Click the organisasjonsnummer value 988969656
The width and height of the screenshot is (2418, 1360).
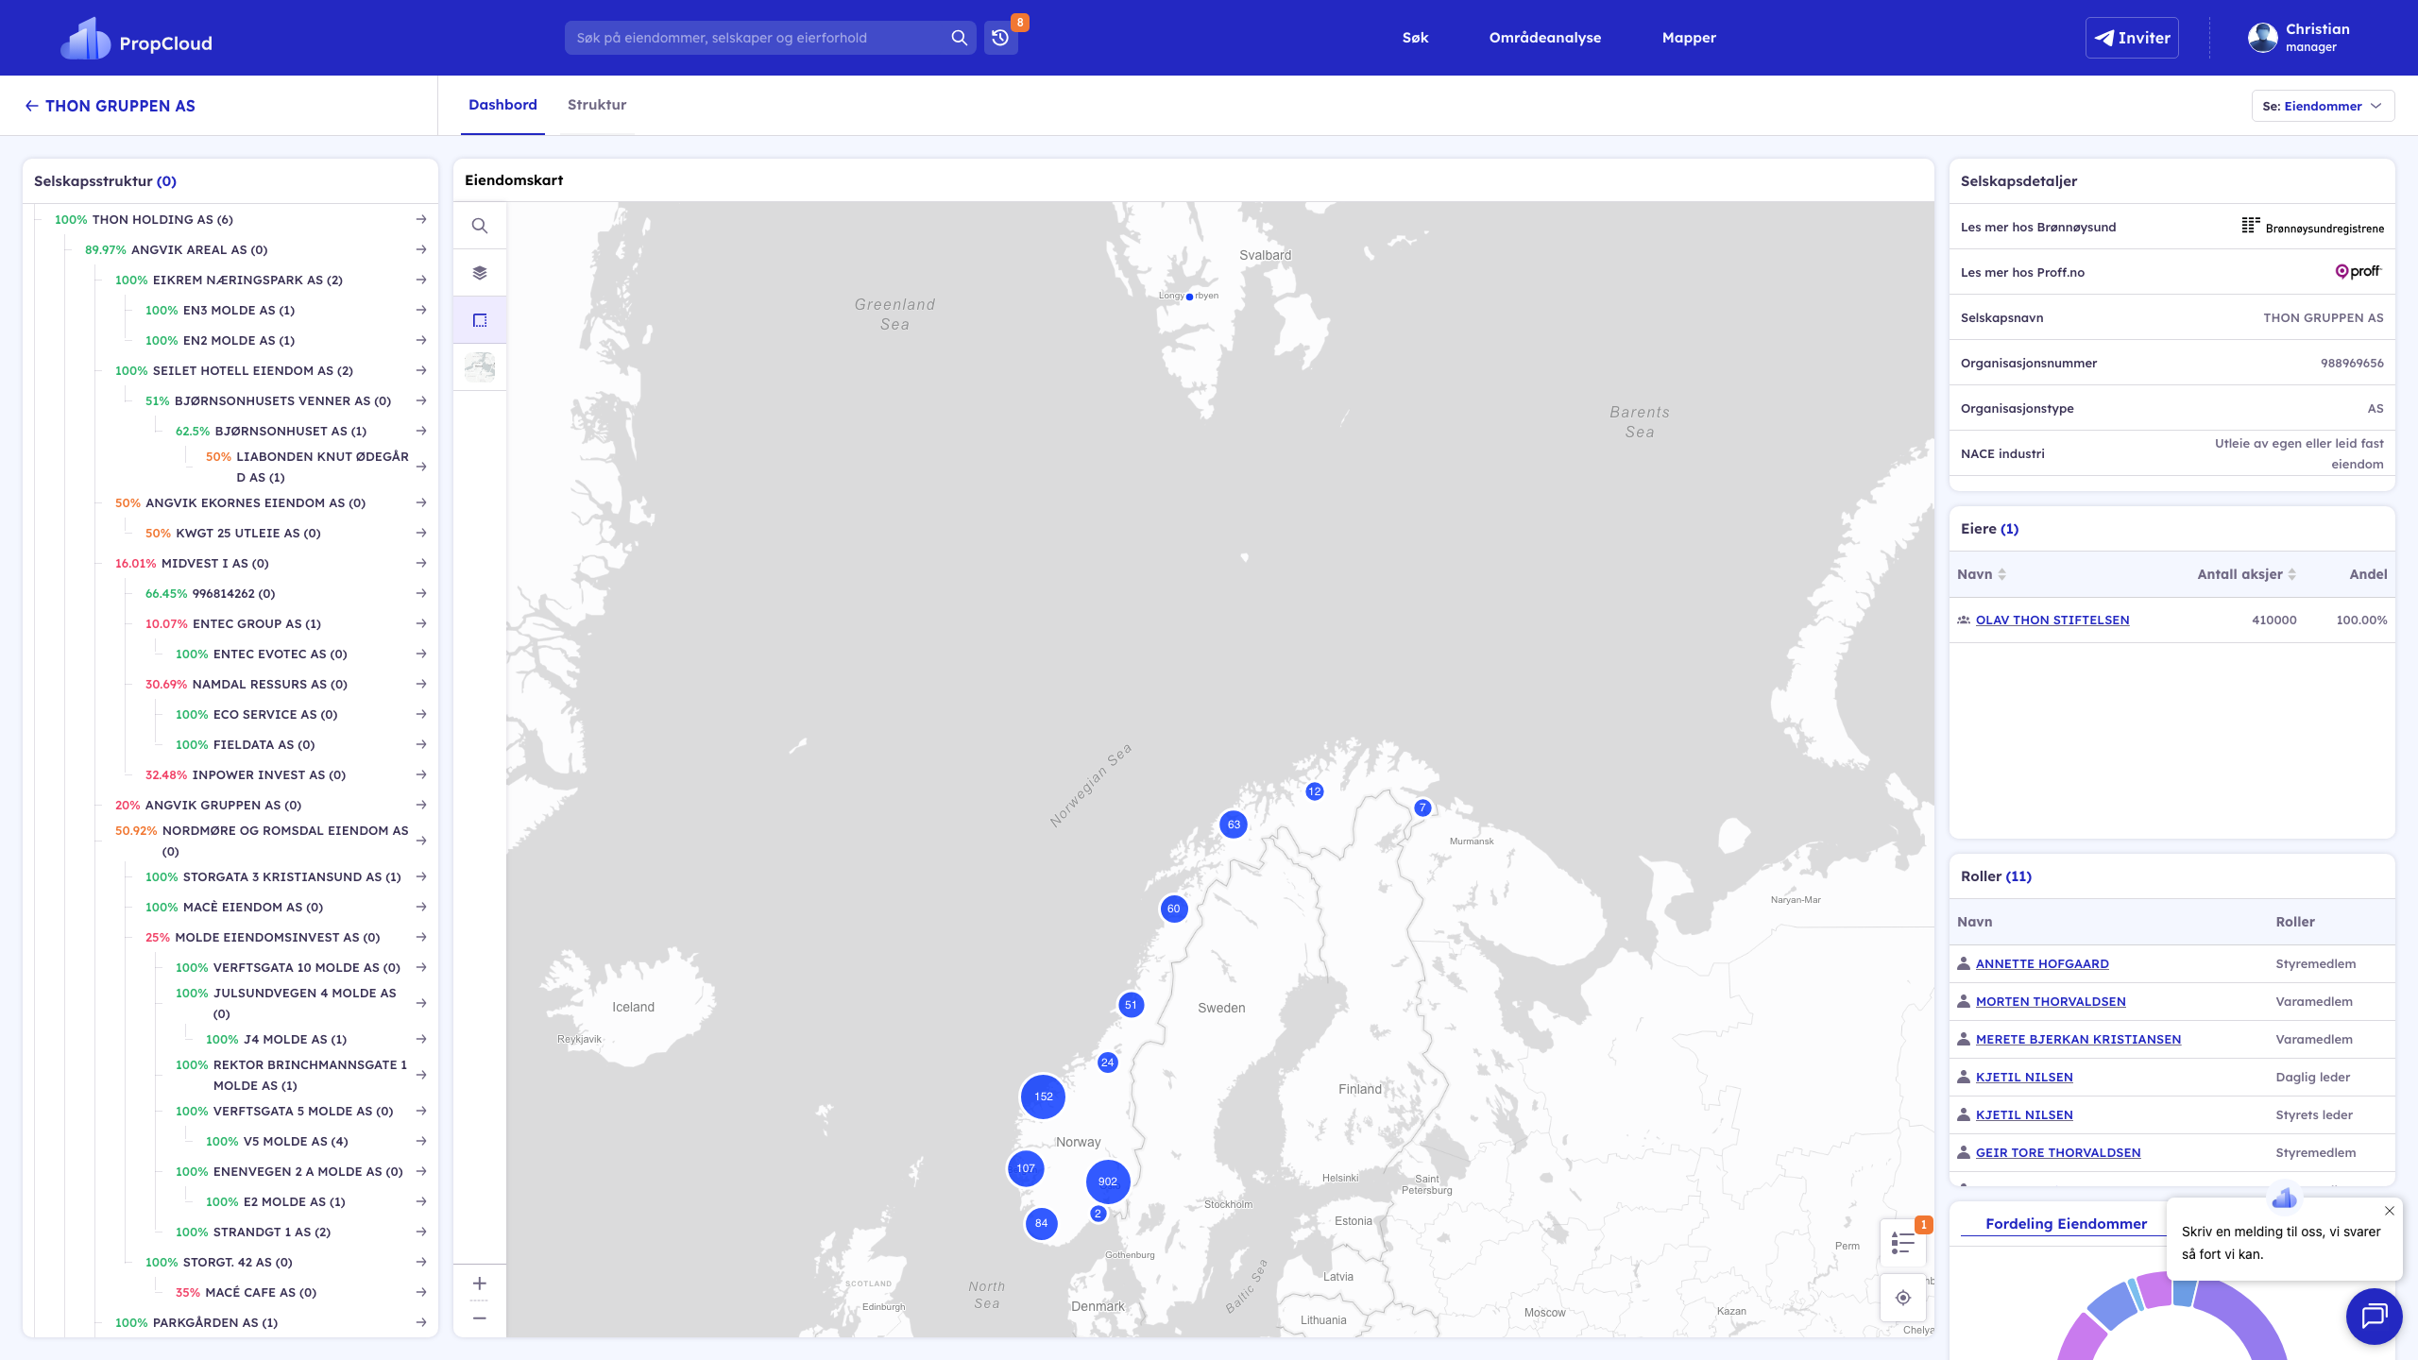point(2352,363)
